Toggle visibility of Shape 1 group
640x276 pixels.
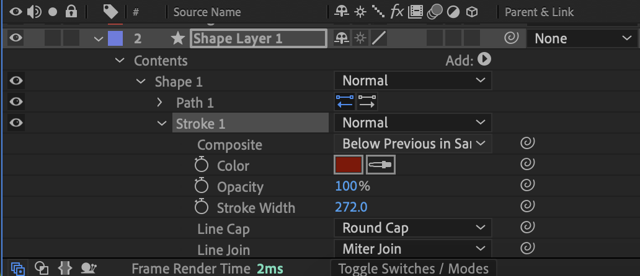[16, 81]
